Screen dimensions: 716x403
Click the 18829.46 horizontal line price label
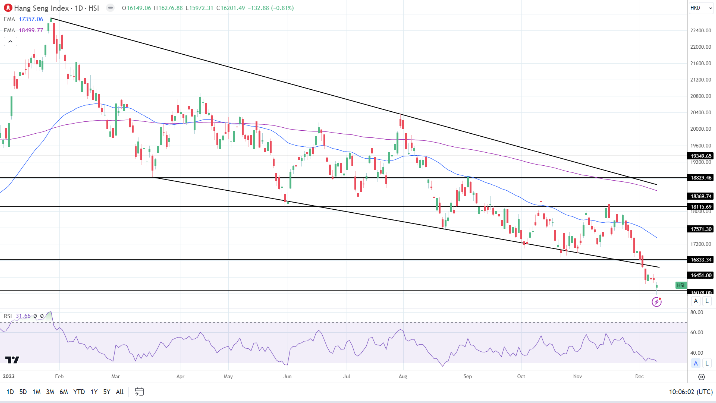pos(701,177)
